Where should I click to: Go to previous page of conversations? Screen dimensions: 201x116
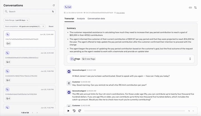pyautogui.click(x=33, y=113)
